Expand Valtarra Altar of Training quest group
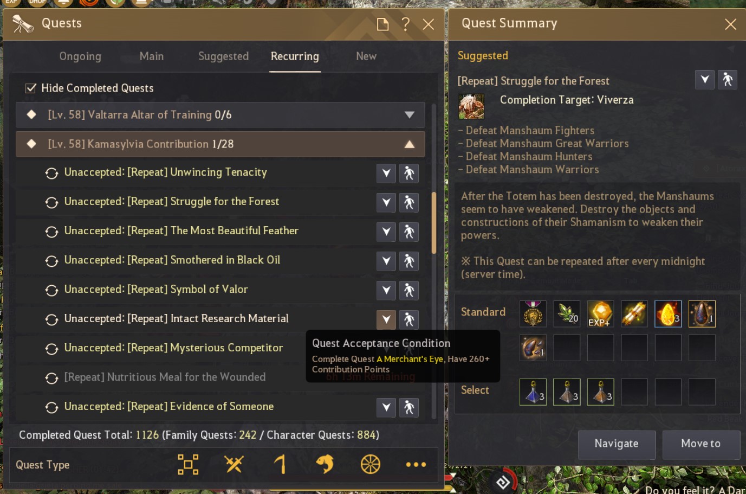 tap(410, 115)
